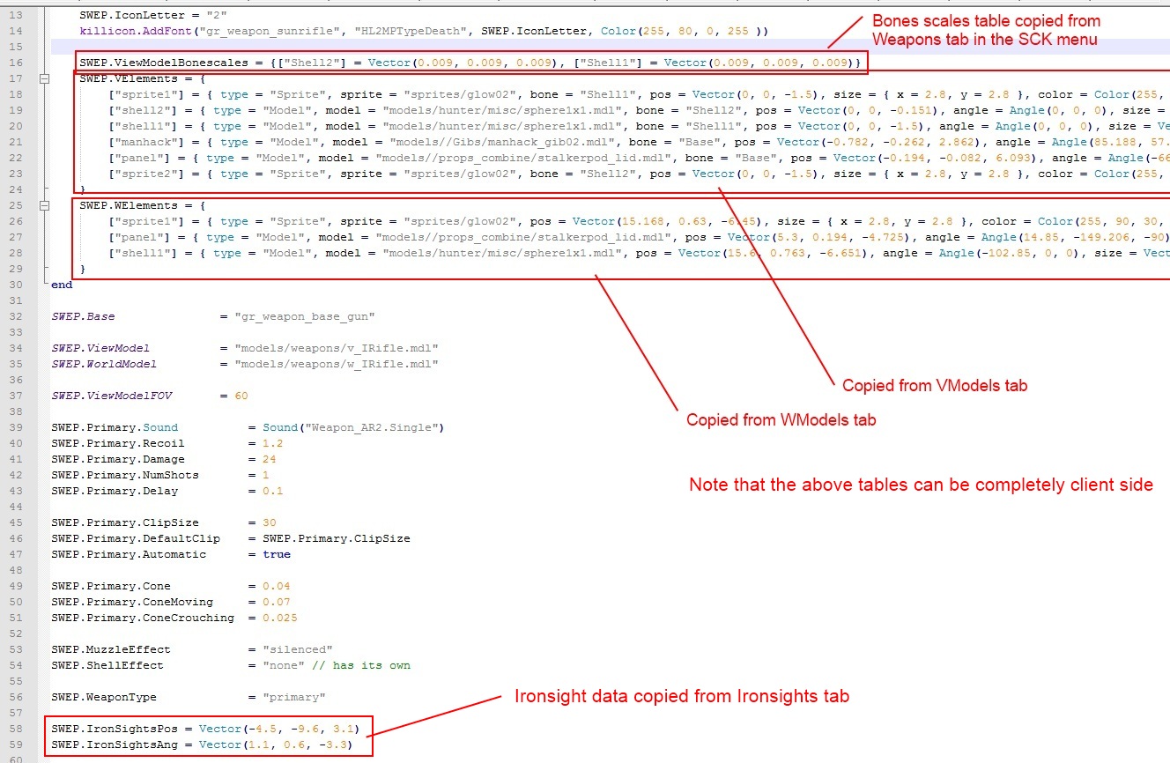Click the ViewModelFOV value 60

(x=241, y=396)
